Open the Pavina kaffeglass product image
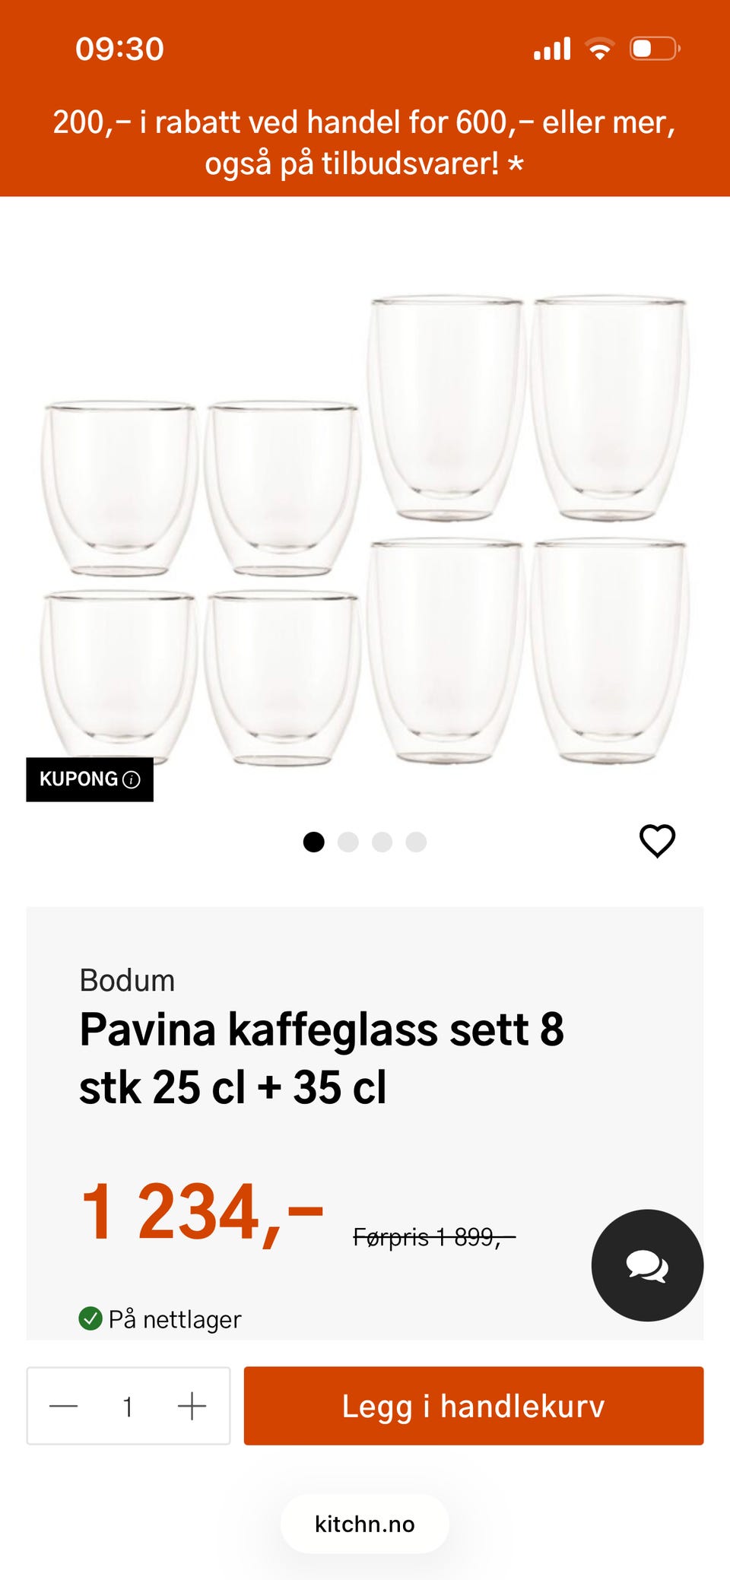Viewport: 730px width, 1580px height. tap(365, 530)
